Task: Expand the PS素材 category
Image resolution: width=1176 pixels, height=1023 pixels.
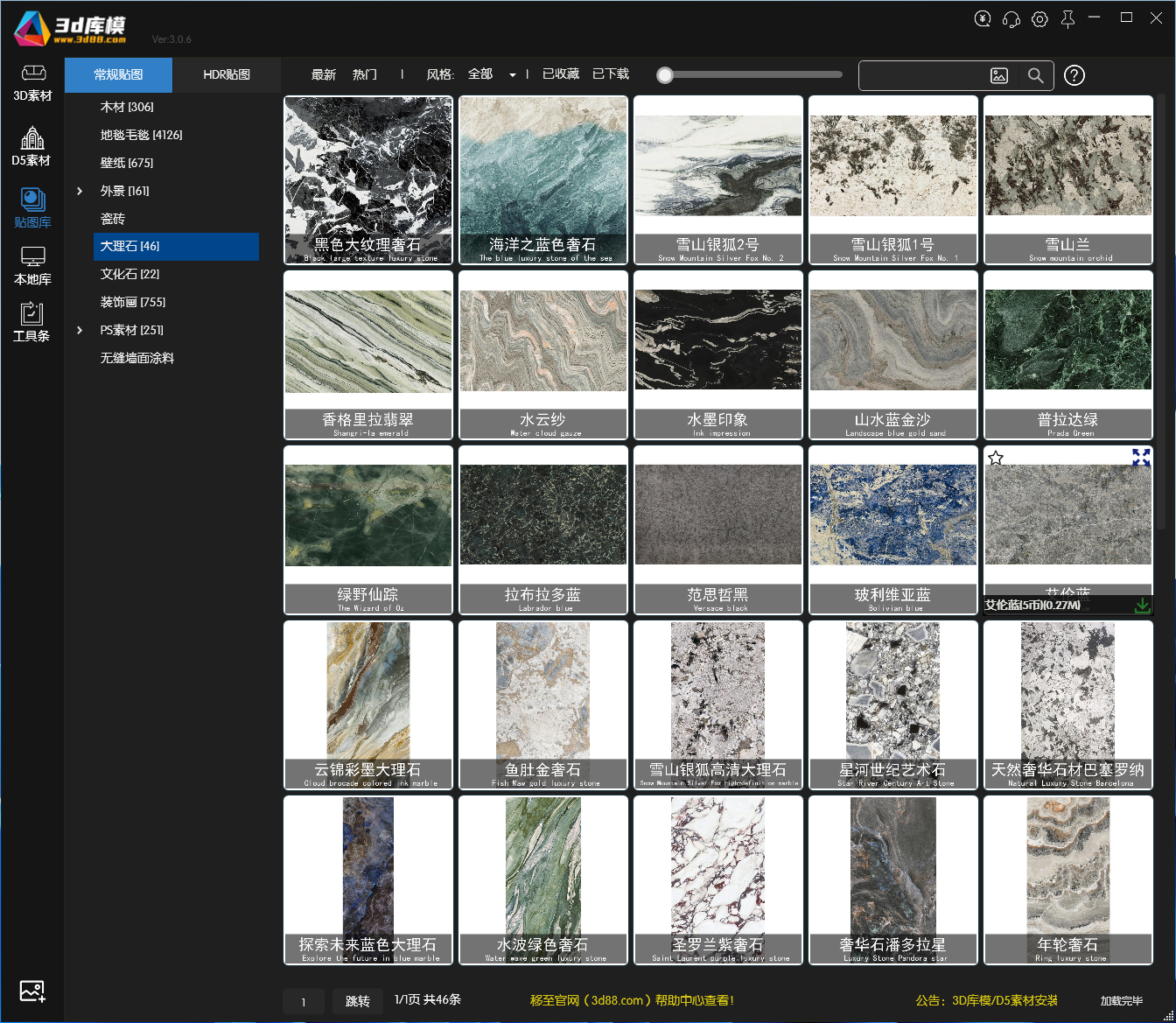Action: click(80, 330)
